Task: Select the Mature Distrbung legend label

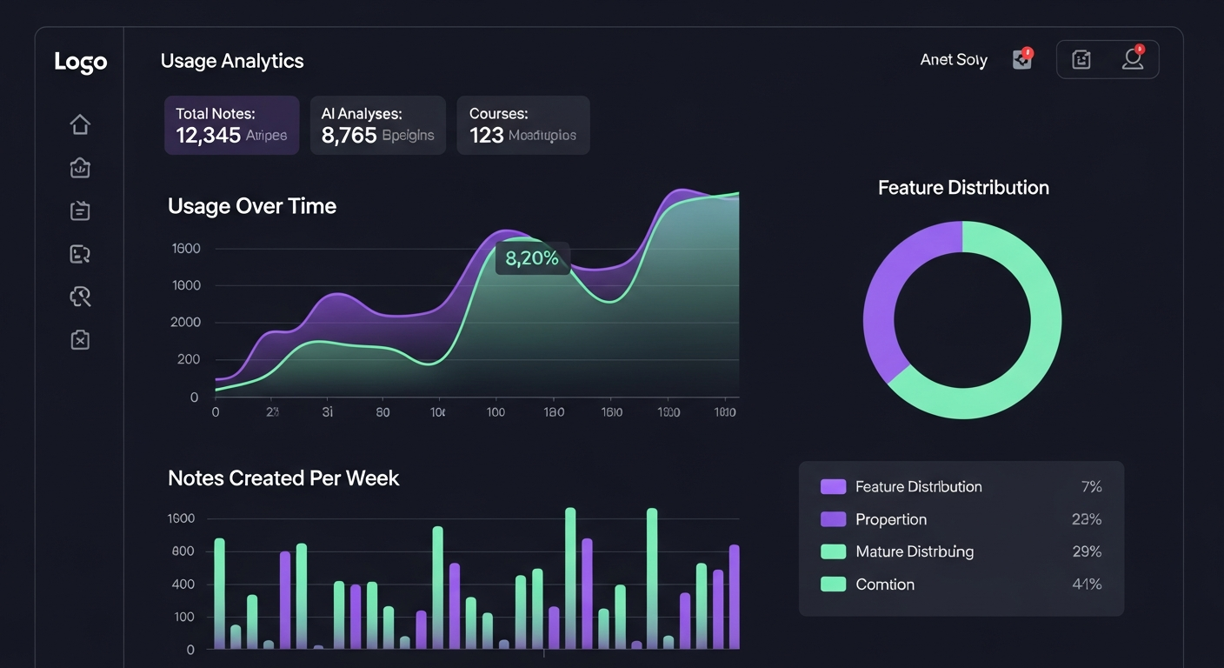Action: (915, 551)
